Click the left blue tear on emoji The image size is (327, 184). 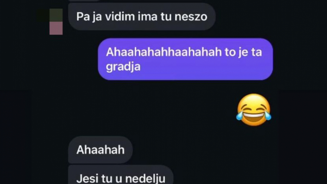[x=239, y=116]
